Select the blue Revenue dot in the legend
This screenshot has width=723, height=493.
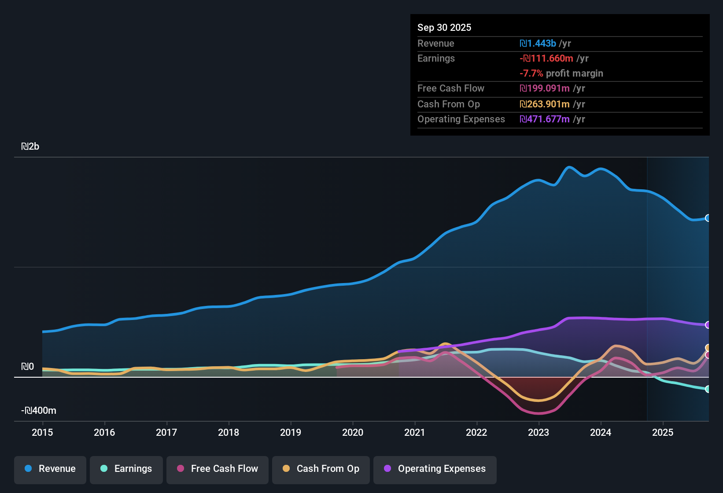[x=28, y=469]
